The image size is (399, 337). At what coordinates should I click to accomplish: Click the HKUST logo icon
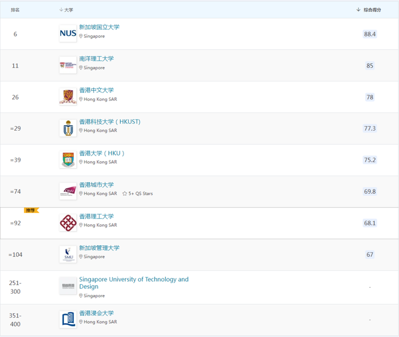coord(68,128)
